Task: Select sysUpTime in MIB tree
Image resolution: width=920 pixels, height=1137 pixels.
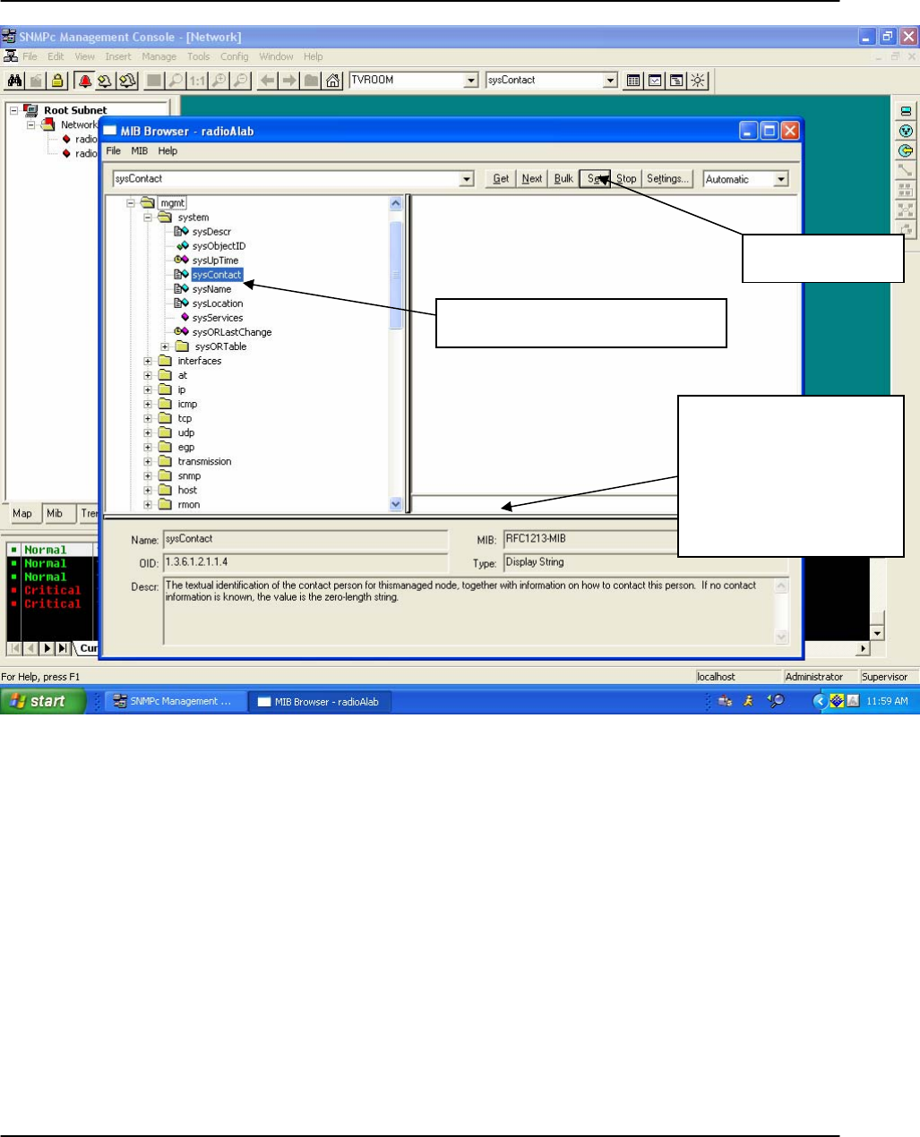Action: (215, 261)
